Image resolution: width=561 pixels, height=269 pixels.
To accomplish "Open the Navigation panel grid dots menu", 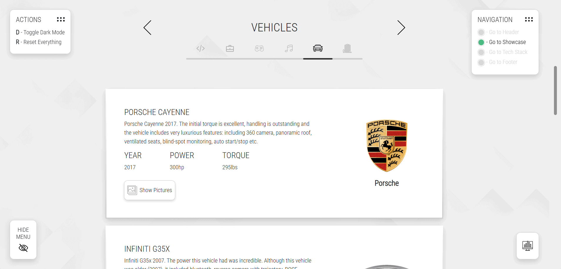I will point(529,19).
